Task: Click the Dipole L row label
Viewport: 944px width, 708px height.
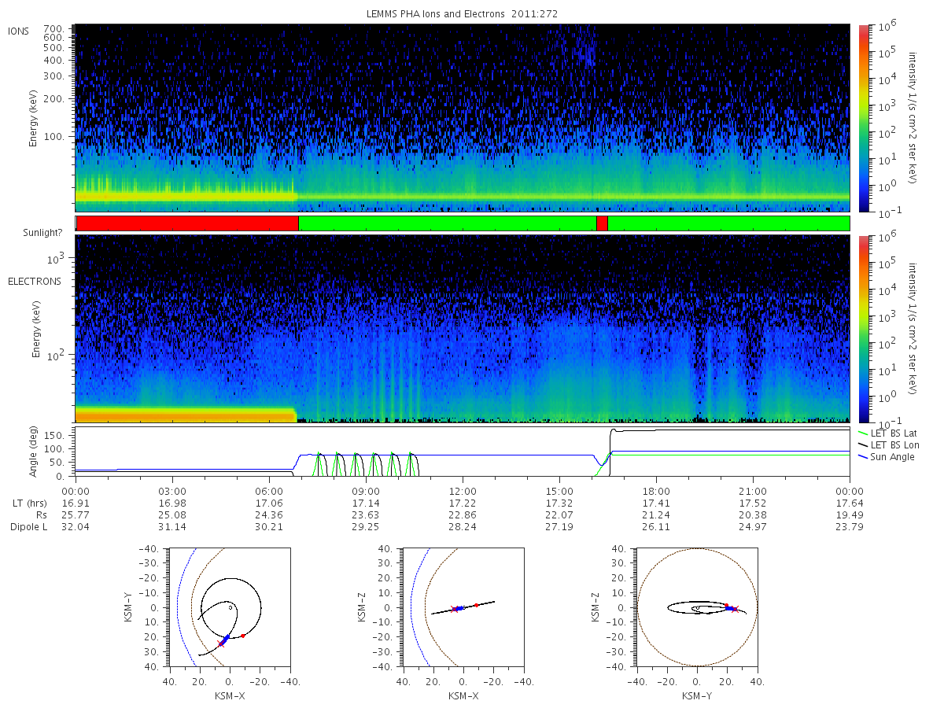Action: 29,526
